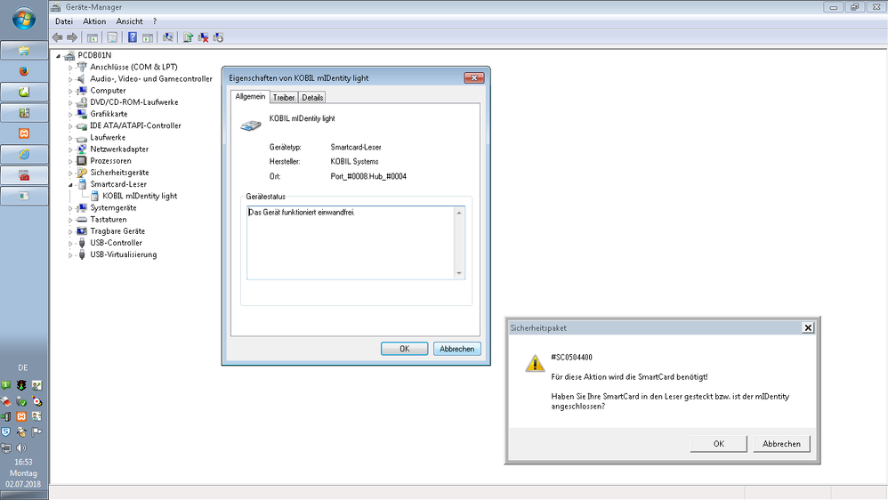Launch Firefox from the taskbar
Screen dimensions: 888x500
[x=24, y=71]
